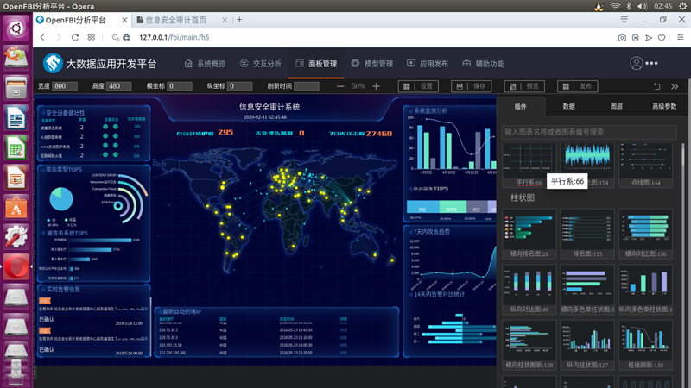Reload the page with refresh icon
The image size is (691, 388).
75,37
